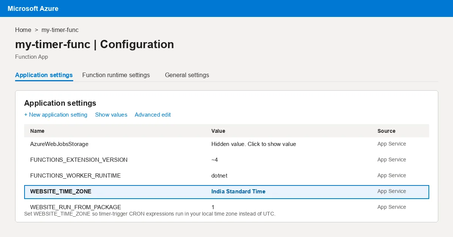The width and height of the screenshot is (453, 237).
Task: Click the value 1 for WEBSITE_RUN_FROM_PACKAGE
Action: [x=213, y=207]
